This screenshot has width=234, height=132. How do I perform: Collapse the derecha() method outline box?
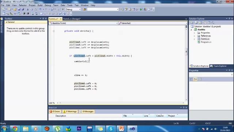tap(54, 31)
